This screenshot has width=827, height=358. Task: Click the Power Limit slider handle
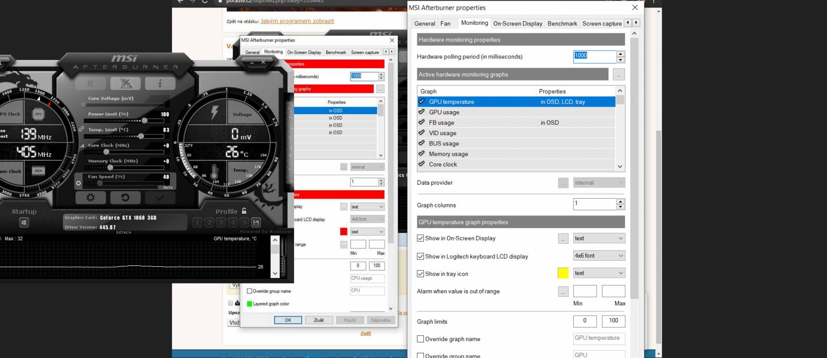(145, 121)
